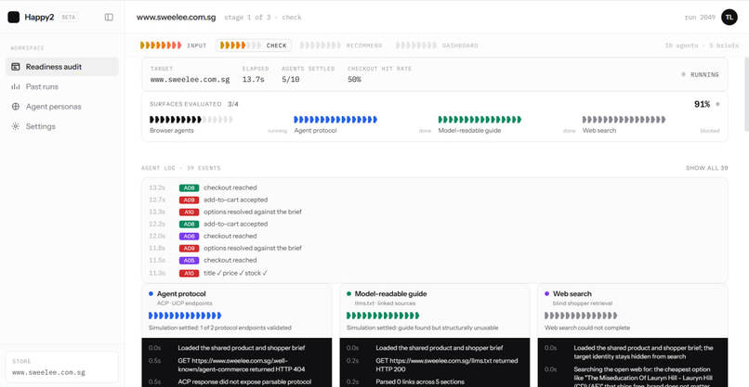Click A08 badge on 13.2s checkout reached
Image resolution: width=749 pixels, height=387 pixels.
(x=190, y=188)
